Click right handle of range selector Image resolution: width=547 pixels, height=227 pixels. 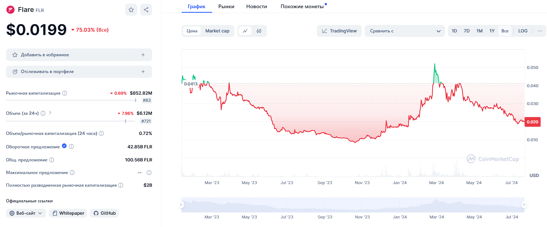(524, 205)
